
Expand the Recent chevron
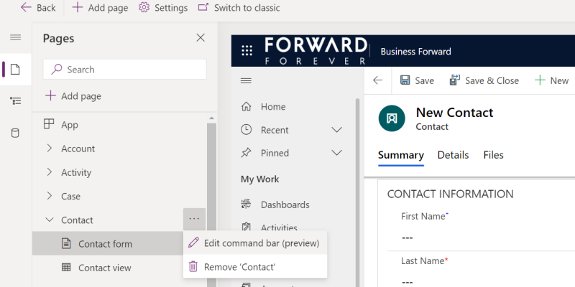coord(336,130)
